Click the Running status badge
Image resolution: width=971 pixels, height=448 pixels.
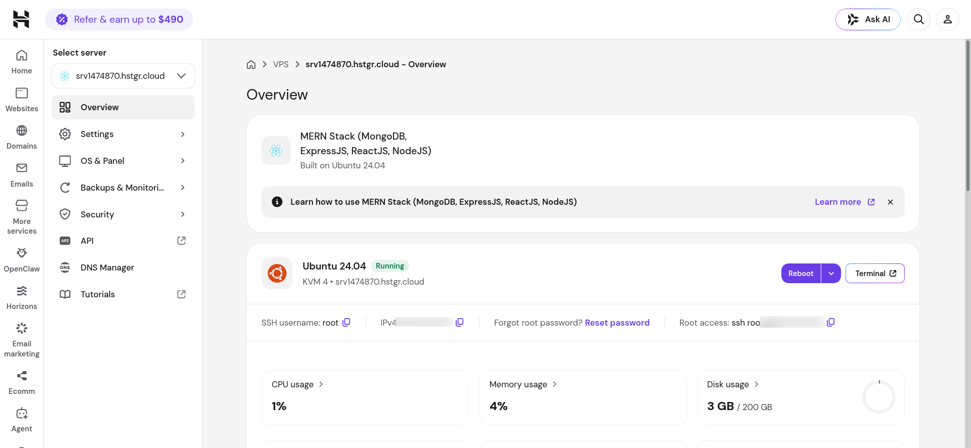point(390,266)
